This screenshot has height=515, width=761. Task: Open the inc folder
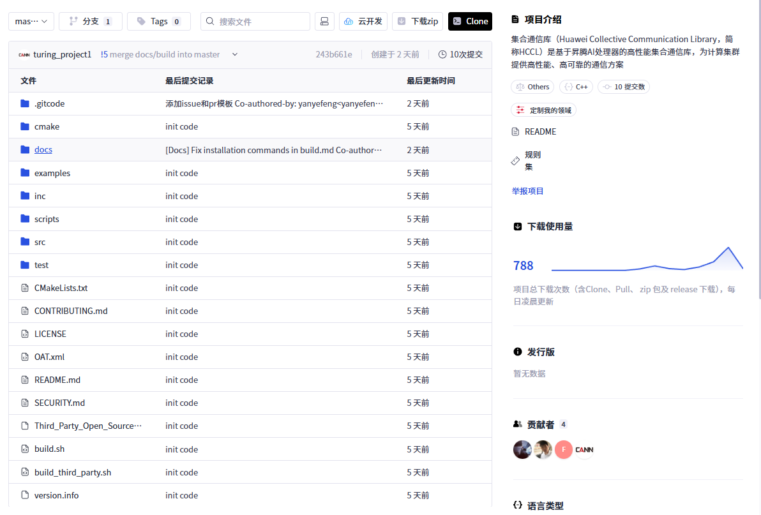pos(40,196)
